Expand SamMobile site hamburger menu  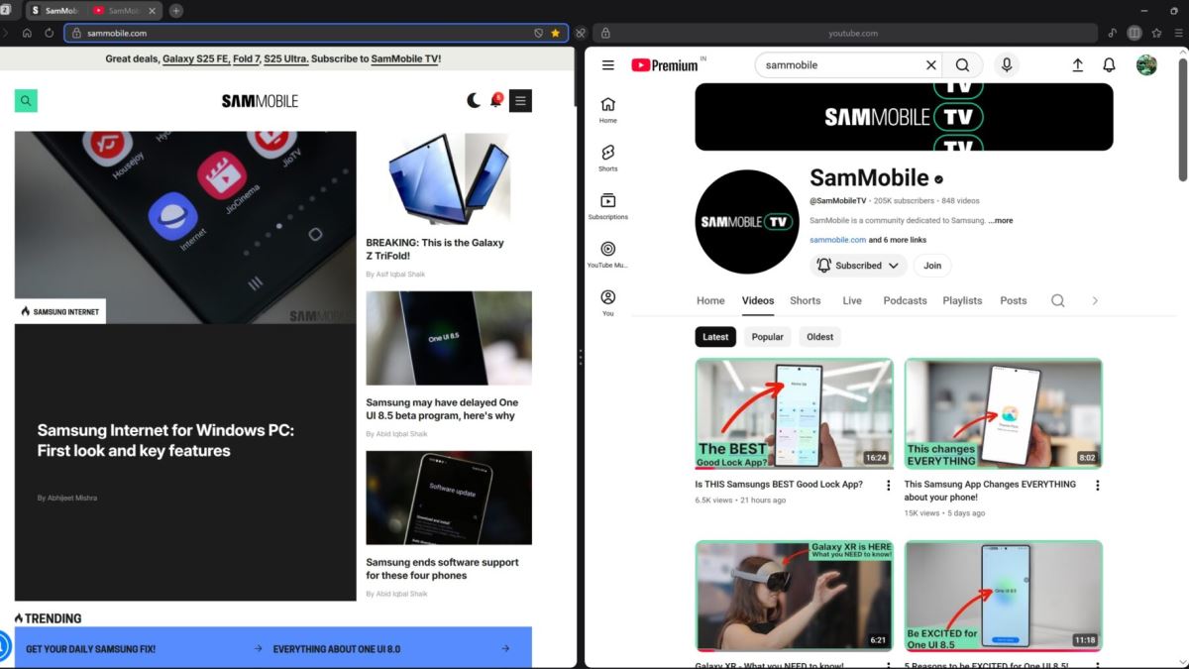click(x=520, y=100)
